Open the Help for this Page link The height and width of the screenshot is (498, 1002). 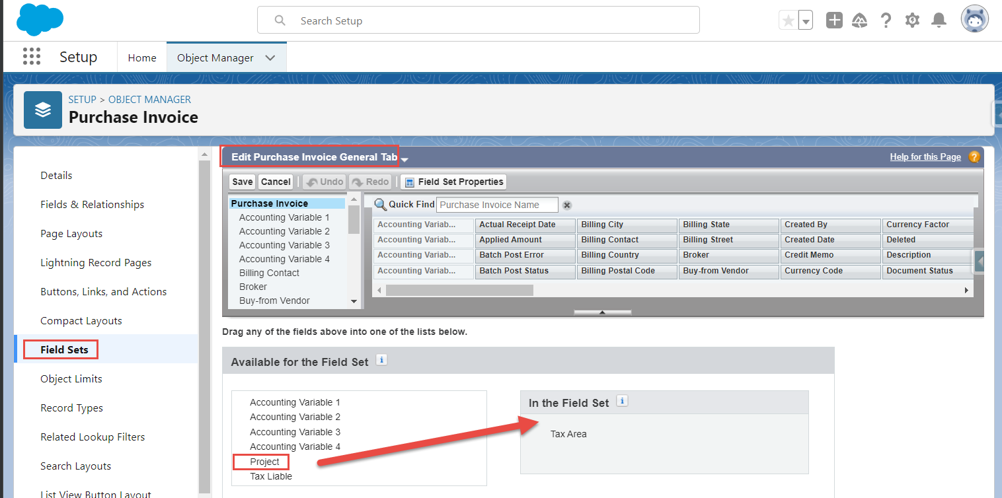[x=925, y=157]
